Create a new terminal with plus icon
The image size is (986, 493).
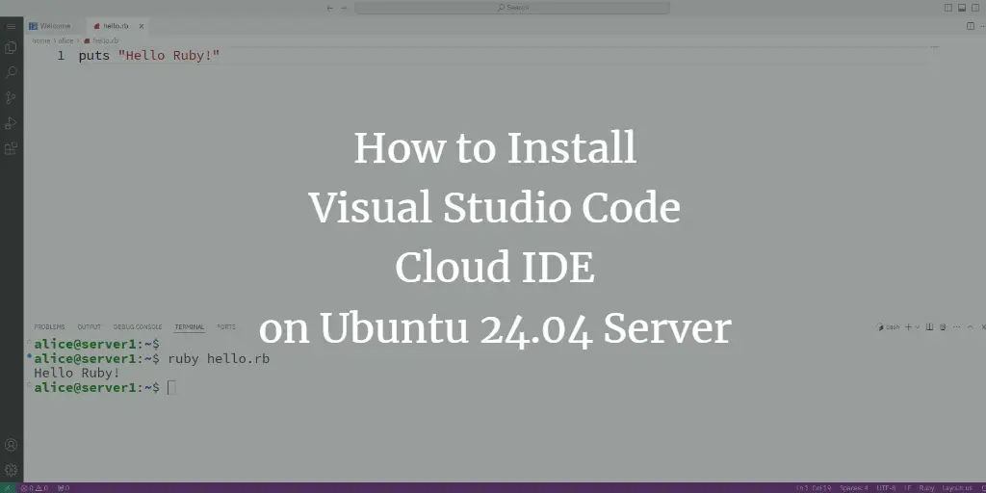908,327
